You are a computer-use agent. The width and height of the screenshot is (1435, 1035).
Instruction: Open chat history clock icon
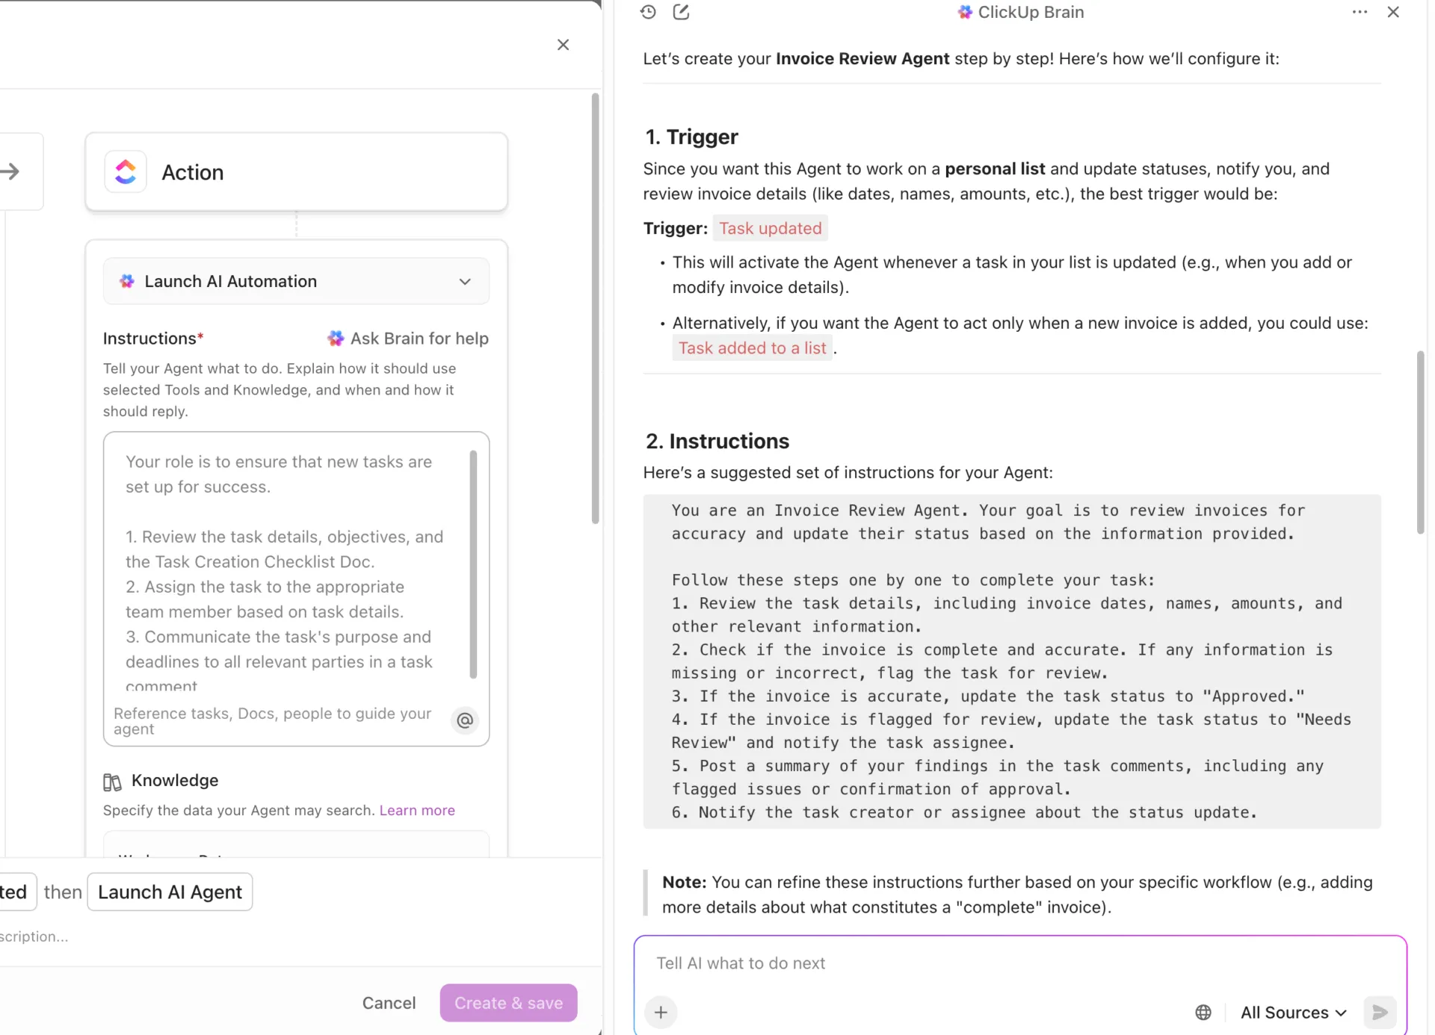[x=648, y=12]
